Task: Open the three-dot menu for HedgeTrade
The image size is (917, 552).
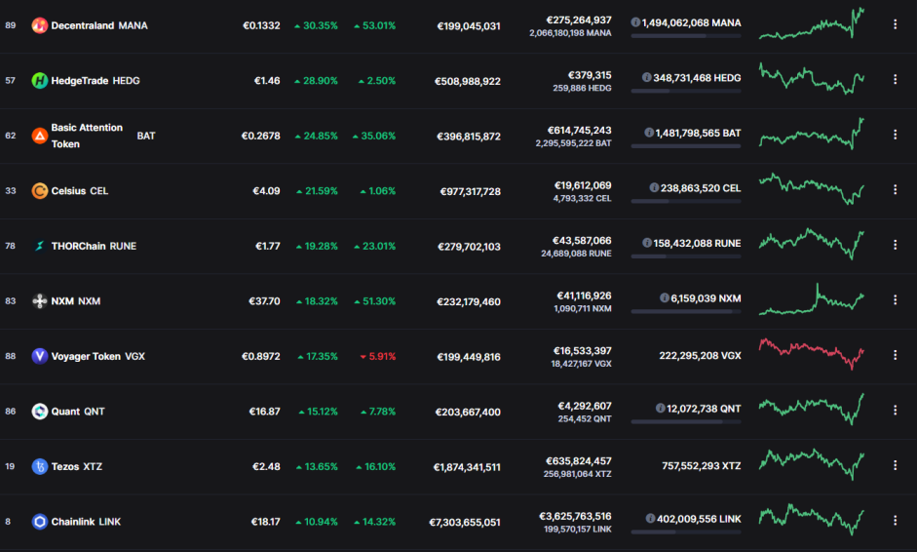Action: pyautogui.click(x=895, y=79)
